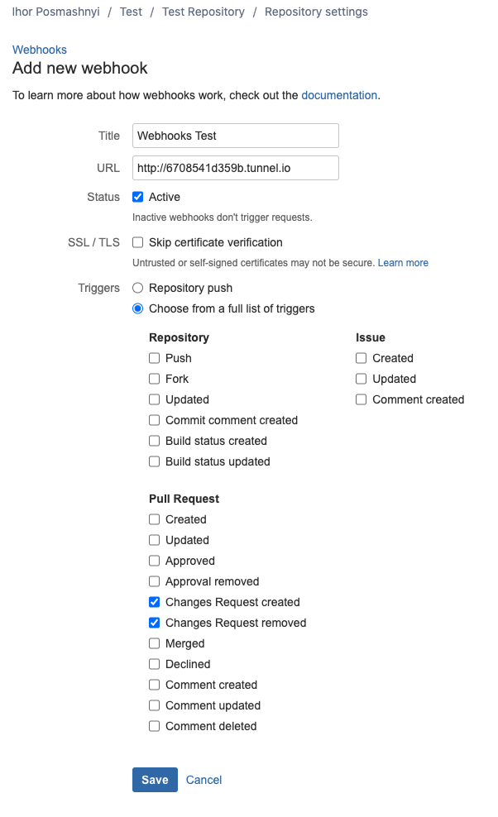
Task: Select Choose from a full list of triggers
Action: click(137, 308)
